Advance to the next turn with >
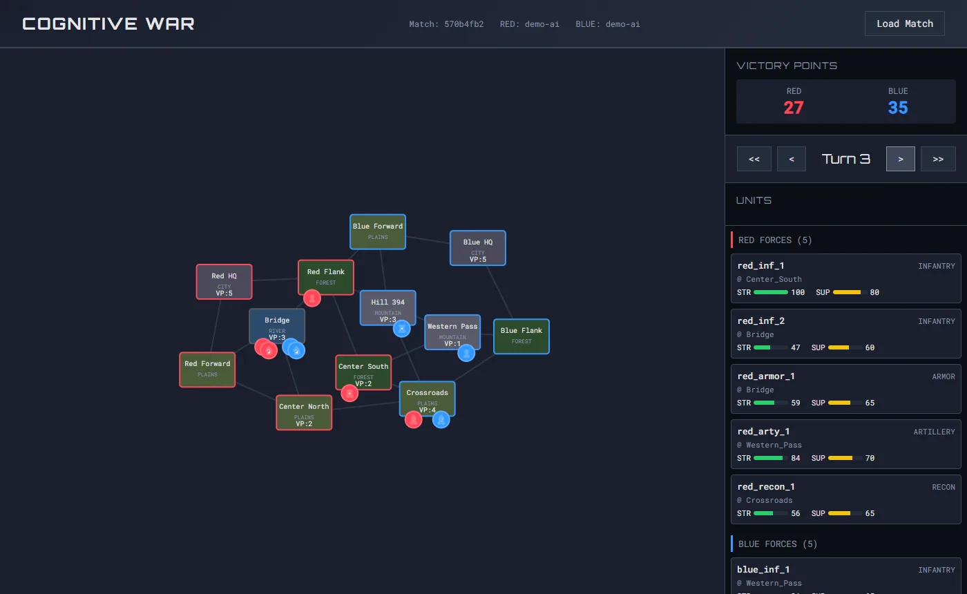The height and width of the screenshot is (594, 967). [x=901, y=159]
